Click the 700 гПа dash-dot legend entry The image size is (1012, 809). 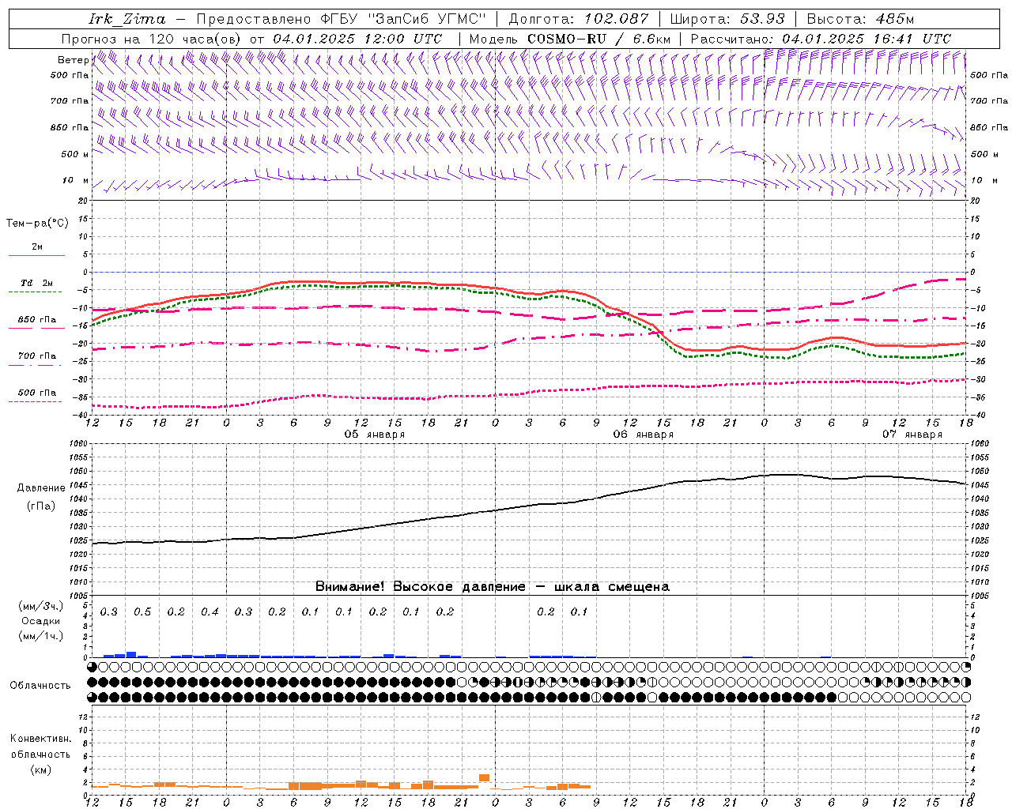[36, 356]
